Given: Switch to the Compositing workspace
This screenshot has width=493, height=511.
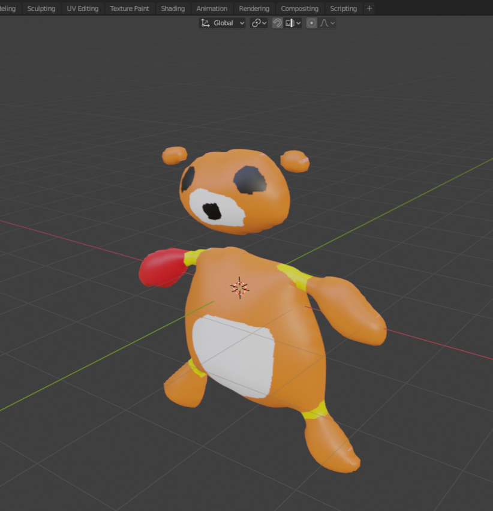Looking at the screenshot, I should point(299,8).
